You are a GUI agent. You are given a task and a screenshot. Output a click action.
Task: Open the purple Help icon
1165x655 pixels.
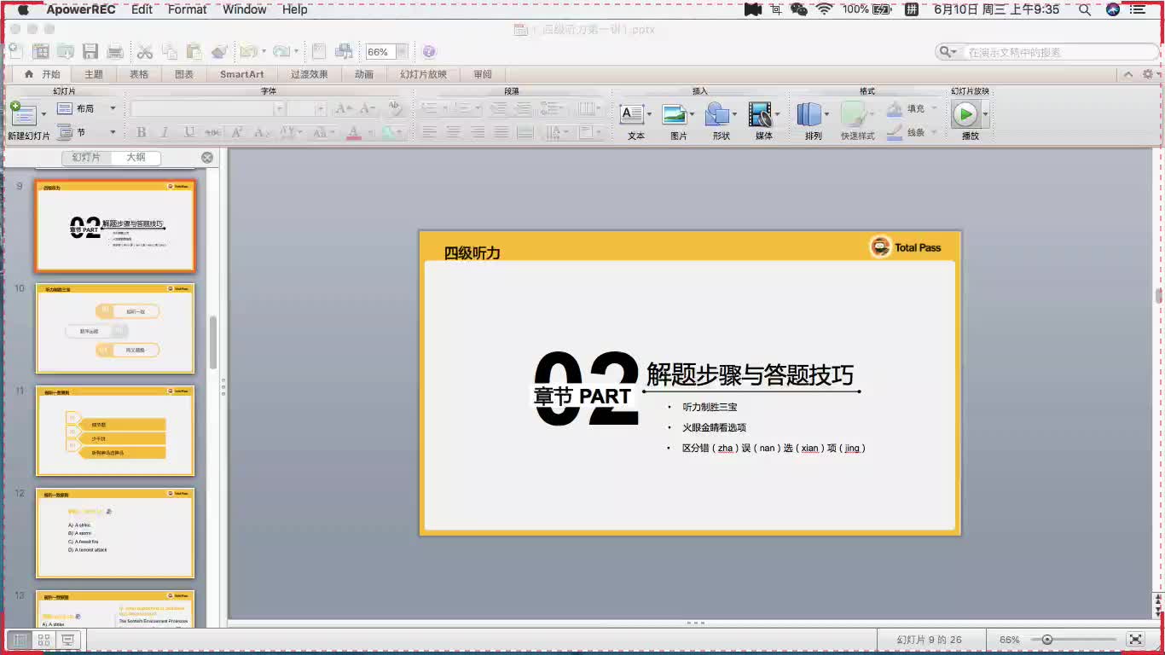pos(429,52)
